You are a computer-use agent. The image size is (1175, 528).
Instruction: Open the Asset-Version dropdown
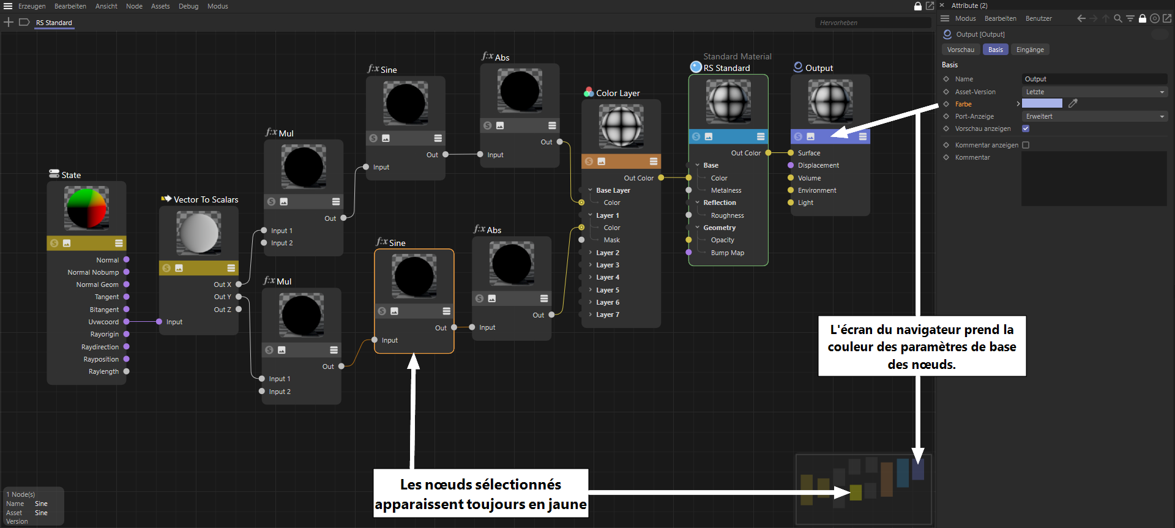(1094, 92)
